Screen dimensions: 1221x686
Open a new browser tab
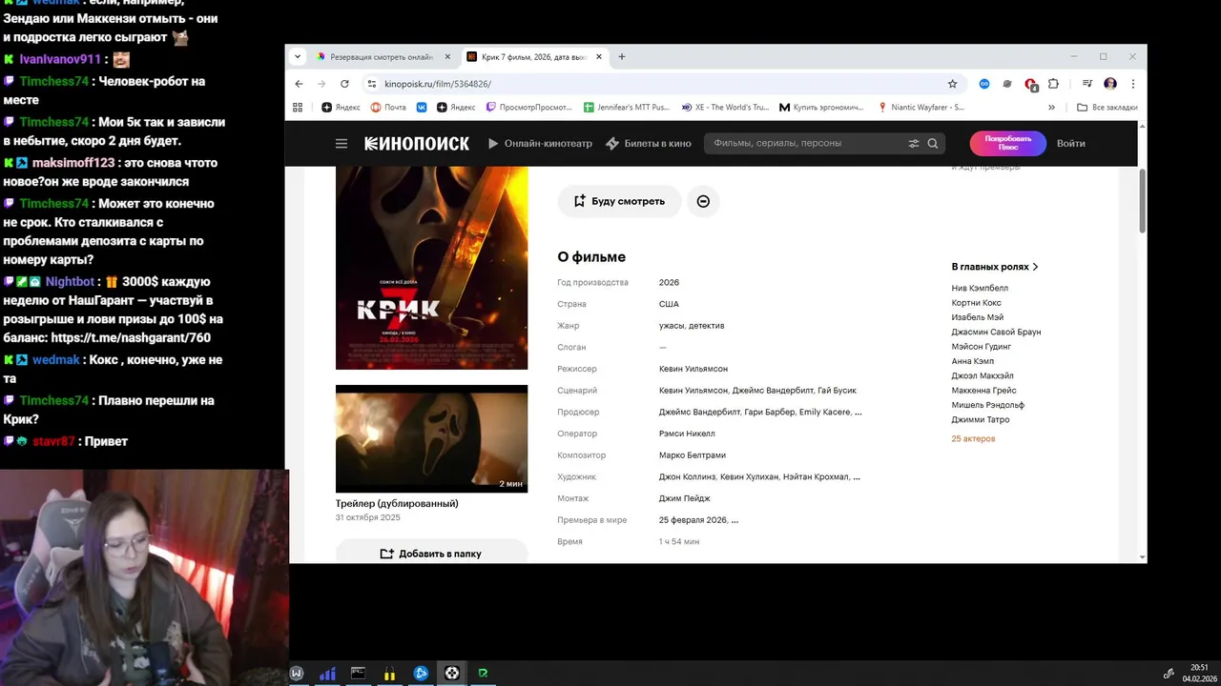pos(621,56)
